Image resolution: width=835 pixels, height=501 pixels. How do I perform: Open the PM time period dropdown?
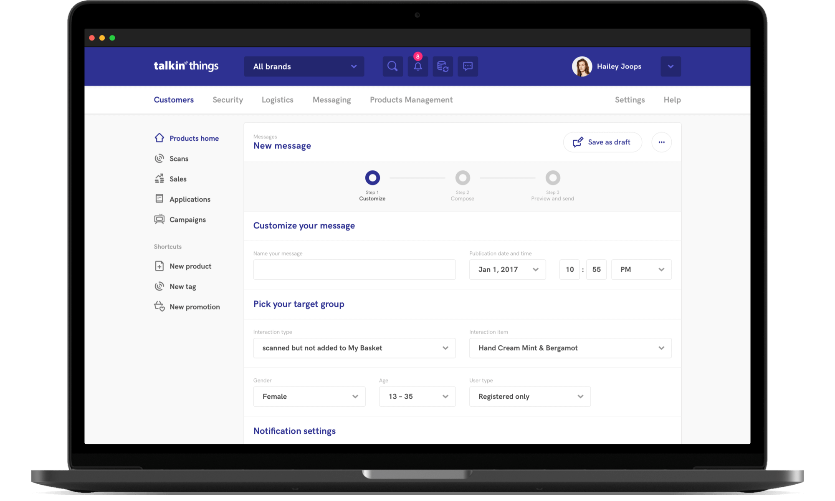pyautogui.click(x=641, y=270)
